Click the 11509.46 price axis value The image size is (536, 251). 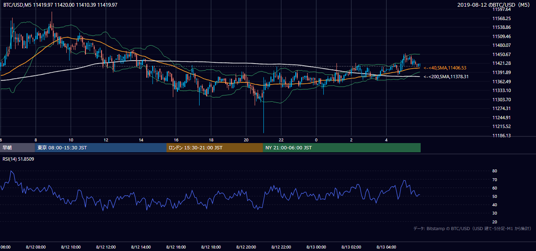502,36
